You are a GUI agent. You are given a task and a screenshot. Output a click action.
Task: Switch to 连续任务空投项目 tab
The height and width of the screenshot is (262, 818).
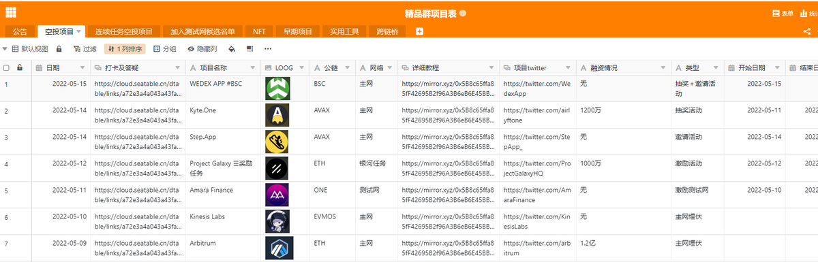point(125,31)
